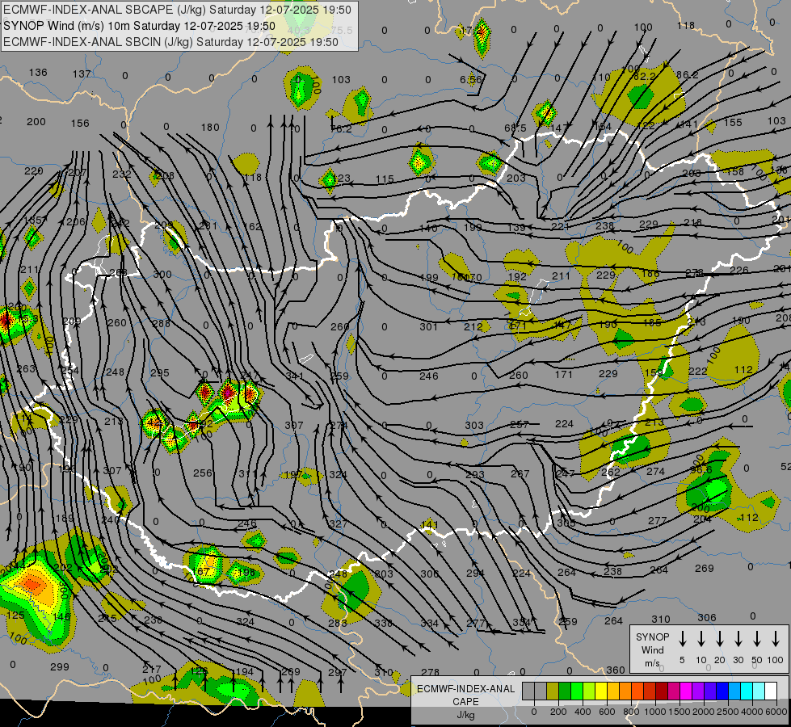Click the map value 220
Viewport: 791px width, 727px height.
pyautogui.click(x=34, y=171)
